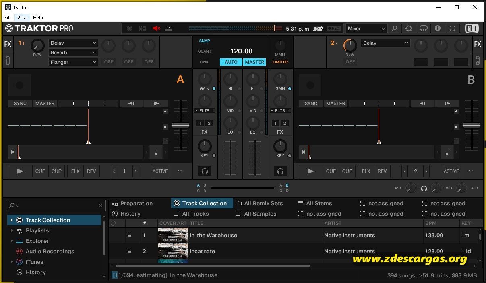Click the left FX panel button
Viewport: 486px width, 283px height.
pos(8,44)
